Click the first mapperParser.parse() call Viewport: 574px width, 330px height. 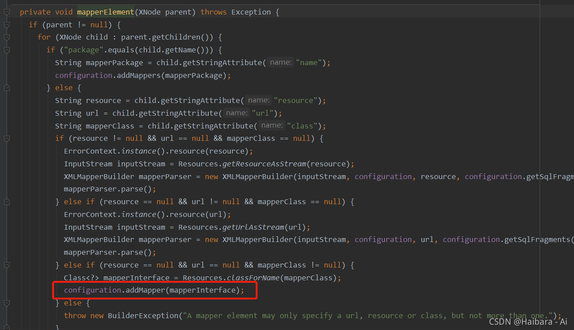[110, 189]
